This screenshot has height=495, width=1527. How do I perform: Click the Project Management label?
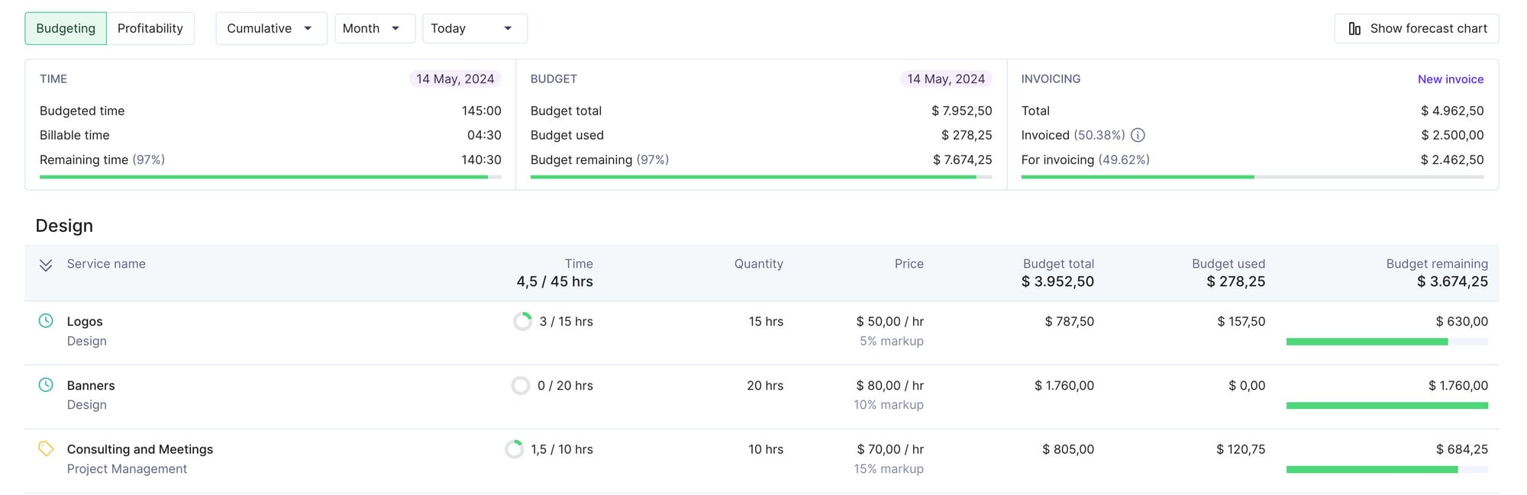[x=127, y=469]
